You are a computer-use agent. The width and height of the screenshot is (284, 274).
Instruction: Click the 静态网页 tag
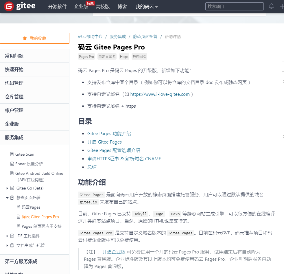pyautogui.click(x=139, y=56)
